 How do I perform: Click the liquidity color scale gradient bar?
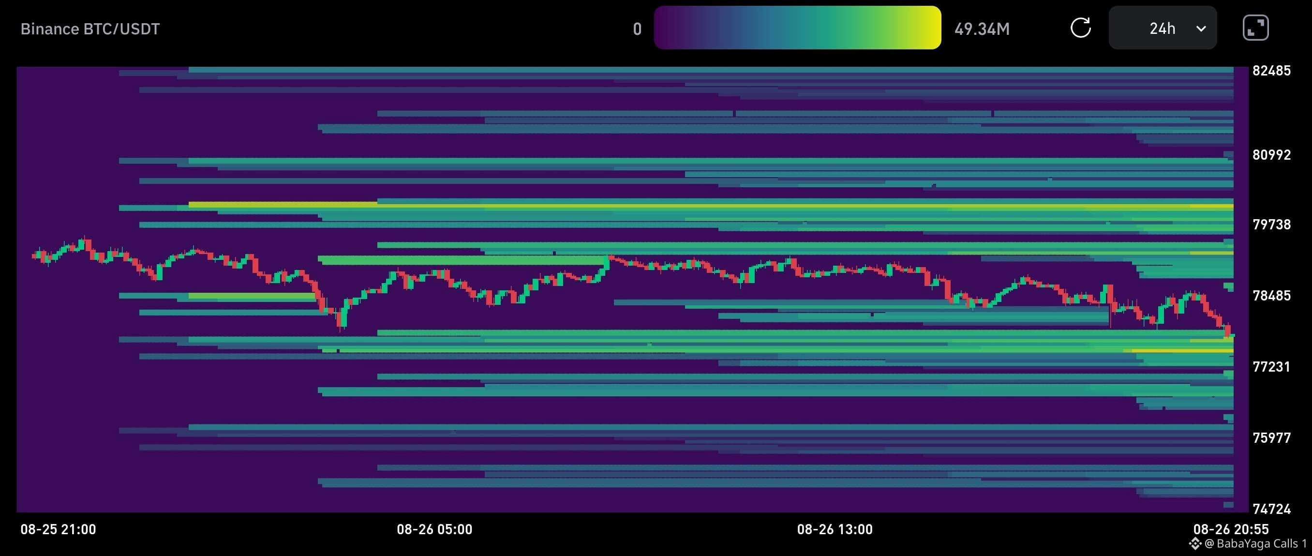coord(797,28)
